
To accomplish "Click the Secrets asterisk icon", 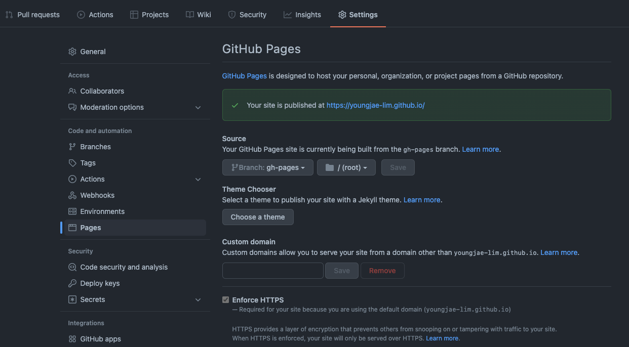I will coord(72,299).
